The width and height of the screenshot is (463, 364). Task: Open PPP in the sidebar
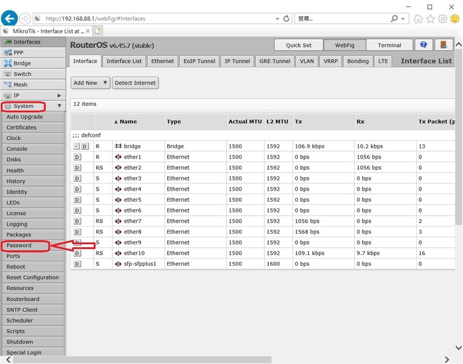pos(33,53)
